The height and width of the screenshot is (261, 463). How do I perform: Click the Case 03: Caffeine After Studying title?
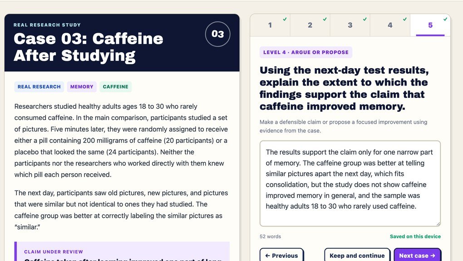pos(89,47)
